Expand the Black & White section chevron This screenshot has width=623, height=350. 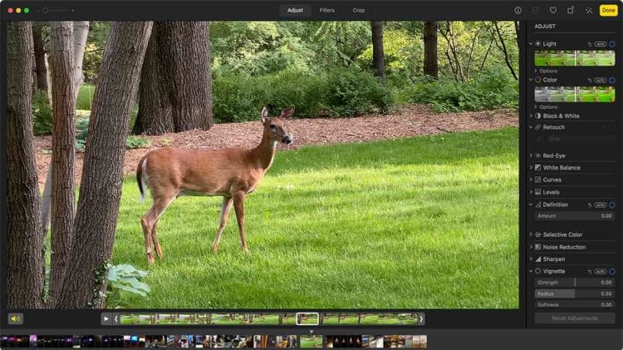coord(531,116)
